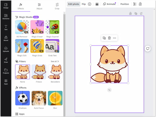Select the Magic Eraser tool
The width and height of the screenshot is (156, 117).
tap(37, 27)
